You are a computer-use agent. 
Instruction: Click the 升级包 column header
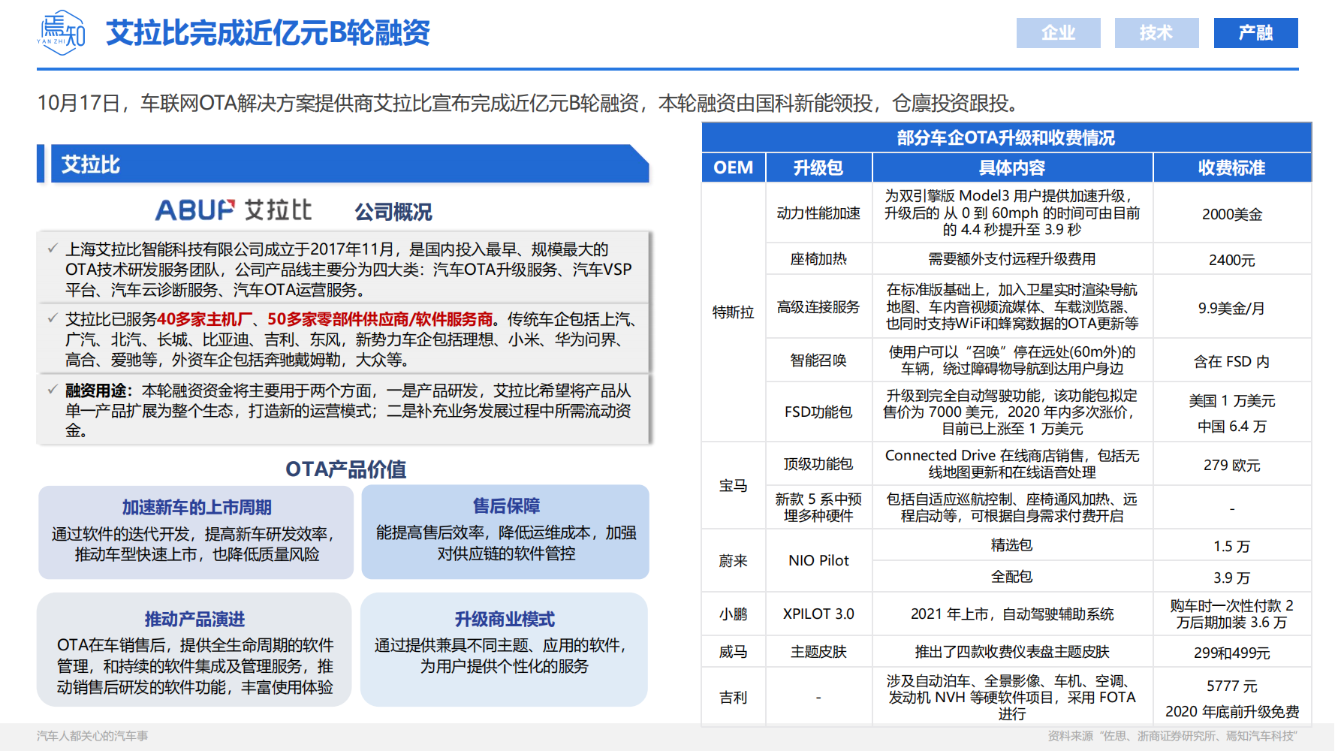tap(818, 167)
